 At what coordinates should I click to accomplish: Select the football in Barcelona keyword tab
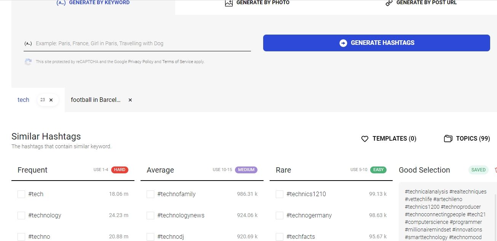pos(96,100)
